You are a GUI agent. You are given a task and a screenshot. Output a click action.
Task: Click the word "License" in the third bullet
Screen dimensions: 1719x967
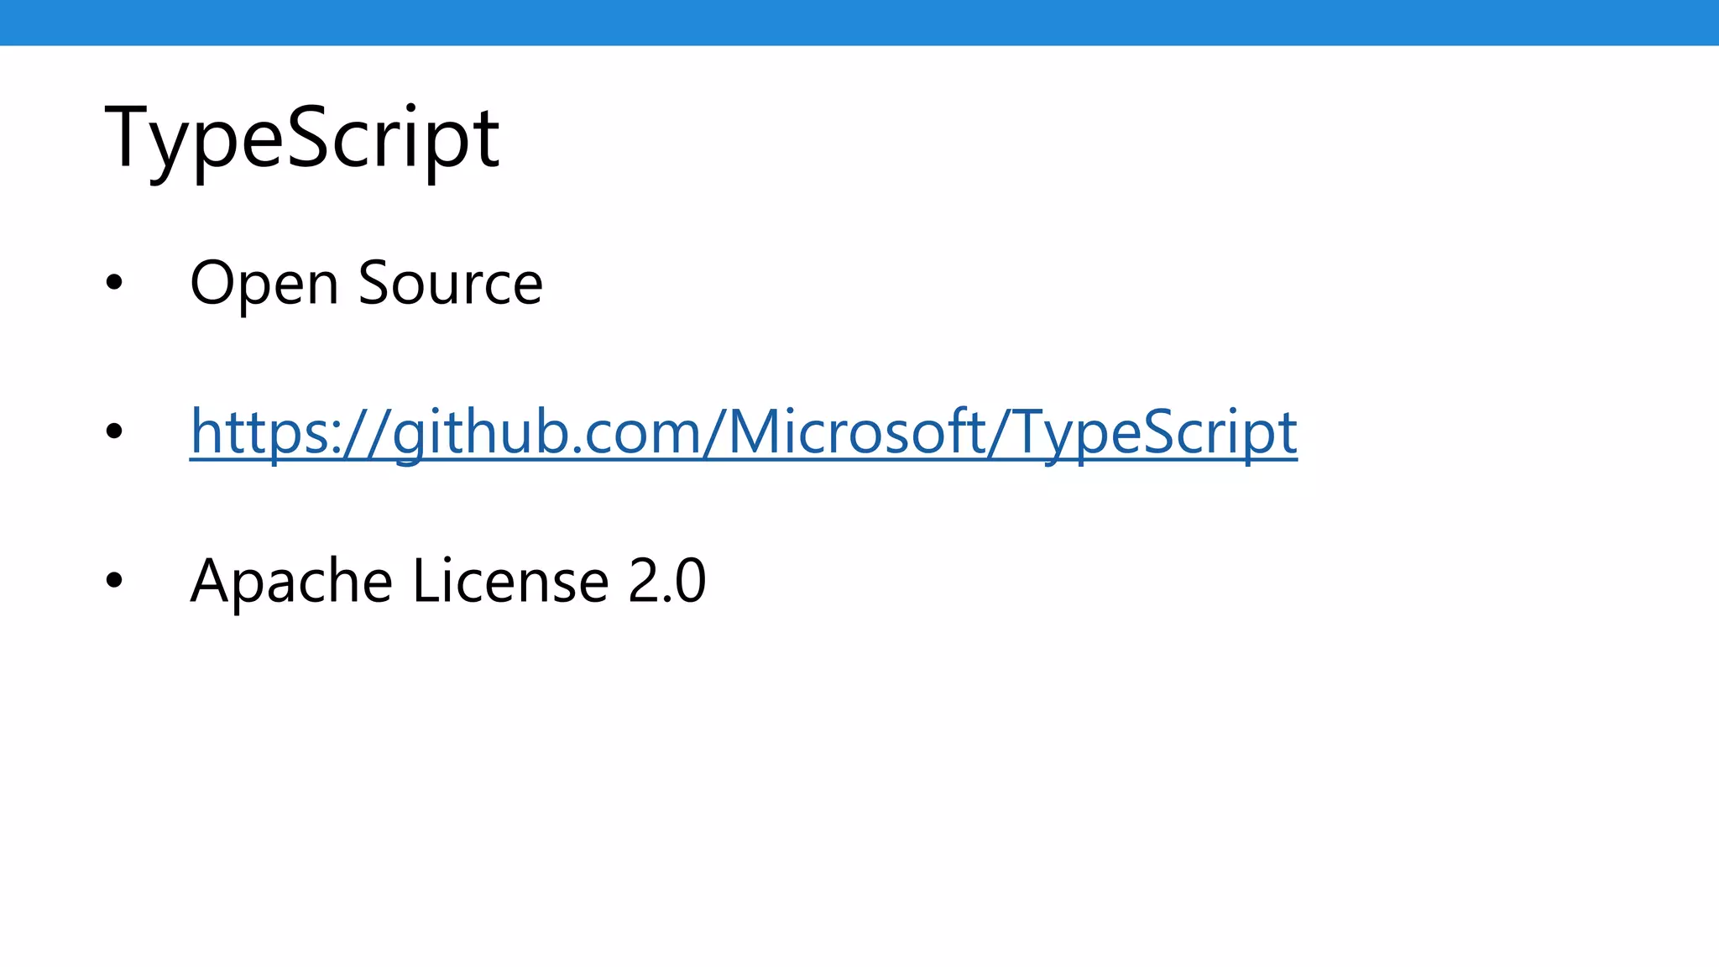[x=510, y=580]
